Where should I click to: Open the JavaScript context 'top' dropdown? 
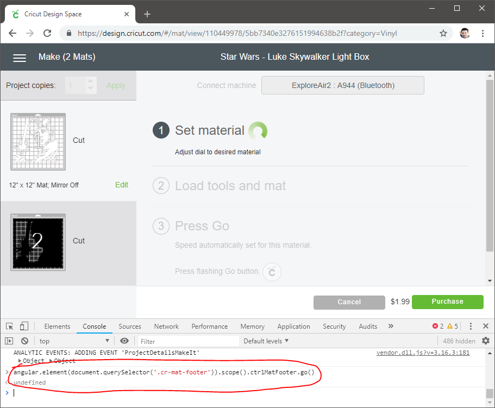tap(74, 341)
